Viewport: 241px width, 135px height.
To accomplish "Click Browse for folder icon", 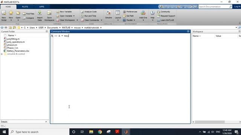I will (14, 27).
